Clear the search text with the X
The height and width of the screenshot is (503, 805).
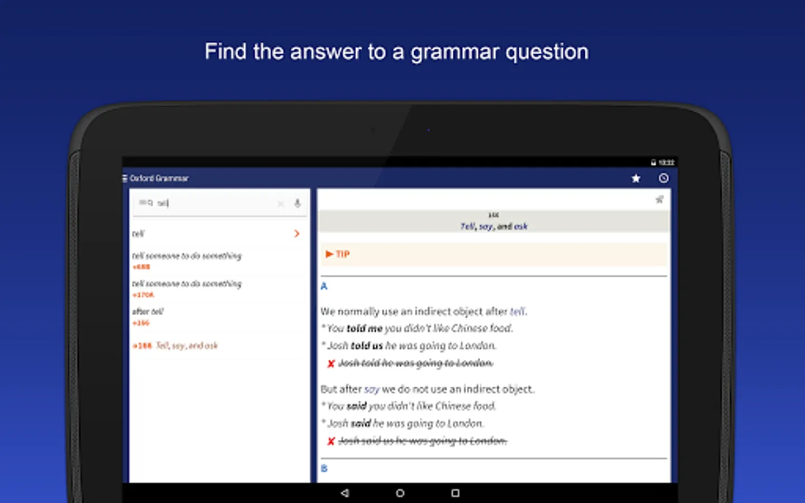pyautogui.click(x=281, y=203)
